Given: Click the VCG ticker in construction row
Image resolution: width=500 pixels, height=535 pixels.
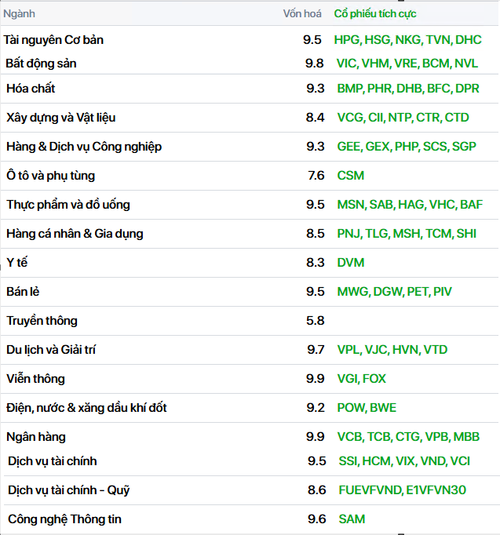Looking at the screenshot, I should coord(349,118).
